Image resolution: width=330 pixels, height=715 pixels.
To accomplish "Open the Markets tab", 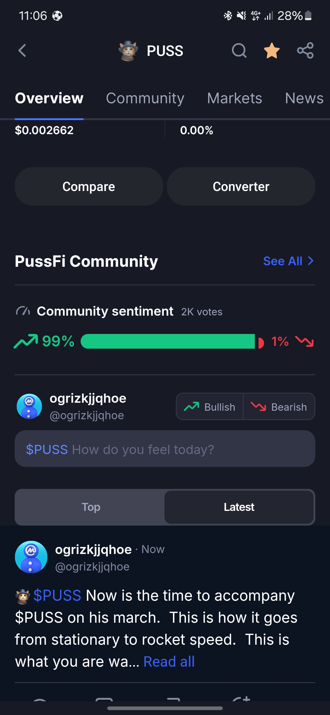I will point(234,98).
